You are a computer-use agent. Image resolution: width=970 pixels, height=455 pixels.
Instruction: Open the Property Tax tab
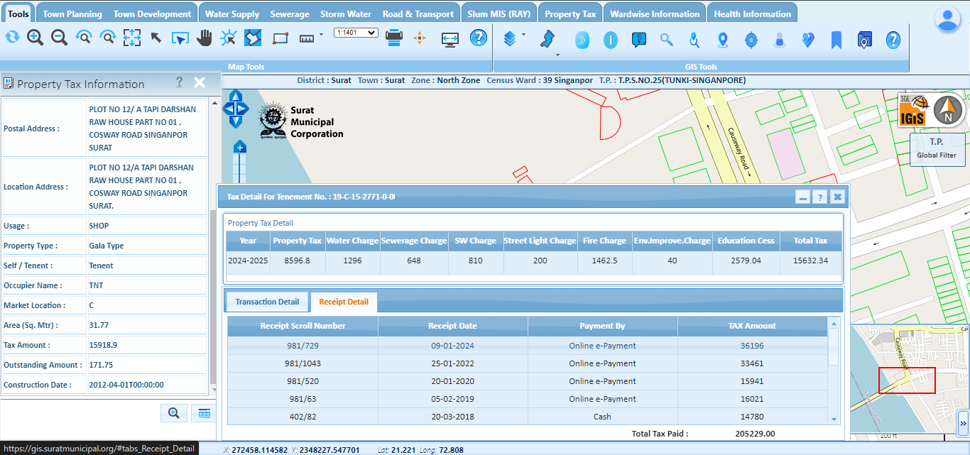[x=570, y=13]
